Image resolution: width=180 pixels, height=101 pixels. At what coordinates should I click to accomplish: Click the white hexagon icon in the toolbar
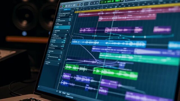(x=69, y=6)
